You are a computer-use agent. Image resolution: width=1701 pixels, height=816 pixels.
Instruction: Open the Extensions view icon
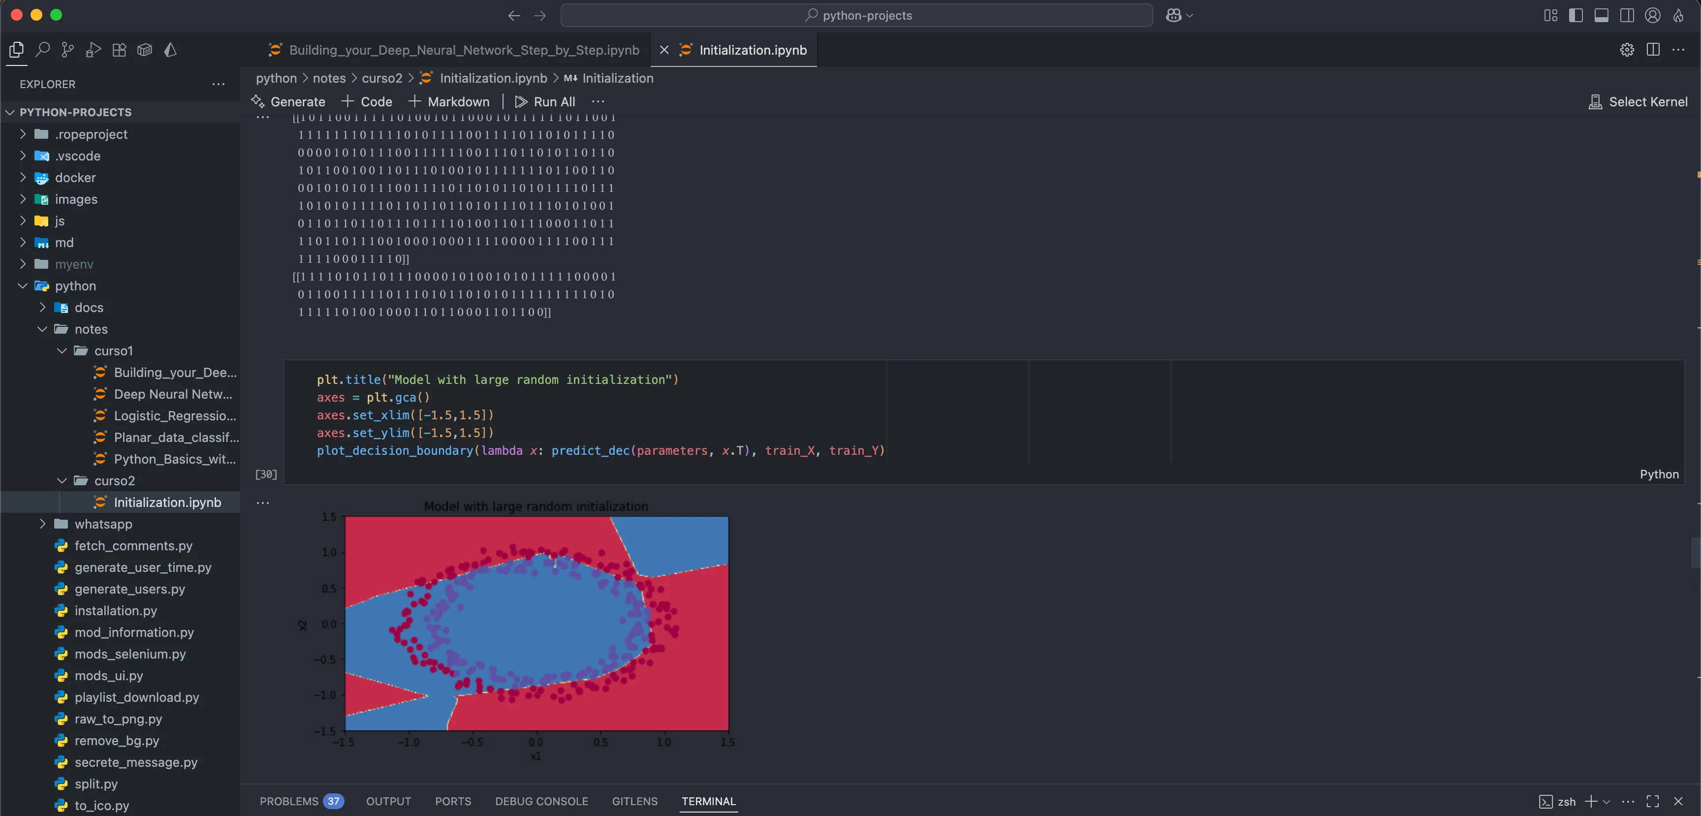point(119,50)
